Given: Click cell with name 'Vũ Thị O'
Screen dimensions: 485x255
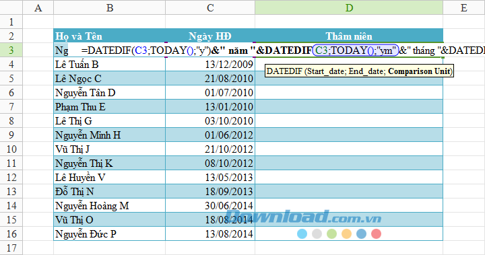Looking at the screenshot, I should (110, 220).
